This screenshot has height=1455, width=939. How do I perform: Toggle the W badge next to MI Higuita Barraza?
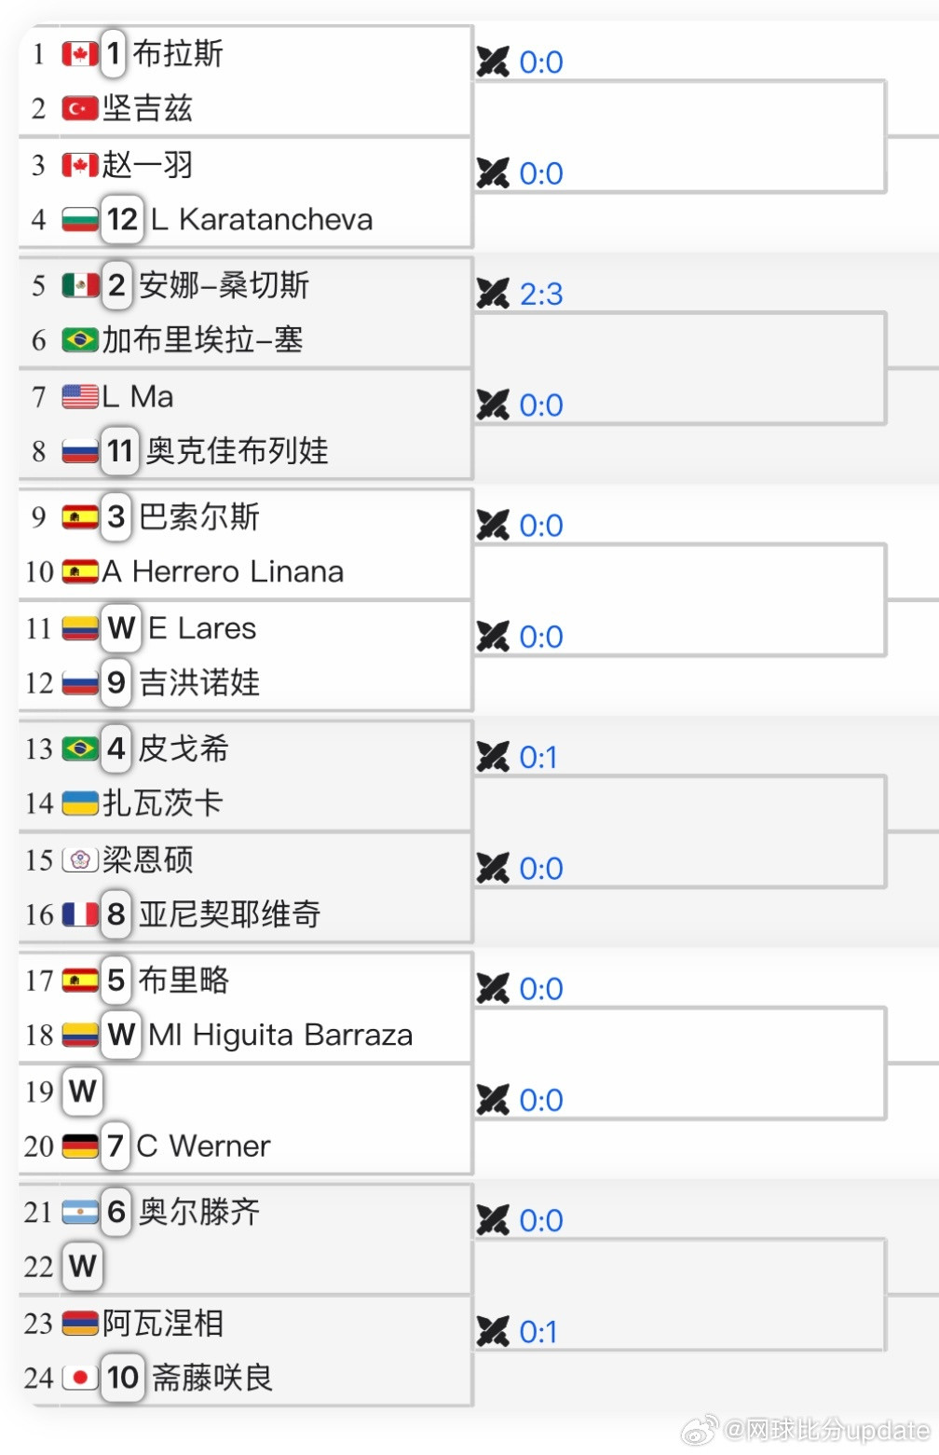[120, 1035]
